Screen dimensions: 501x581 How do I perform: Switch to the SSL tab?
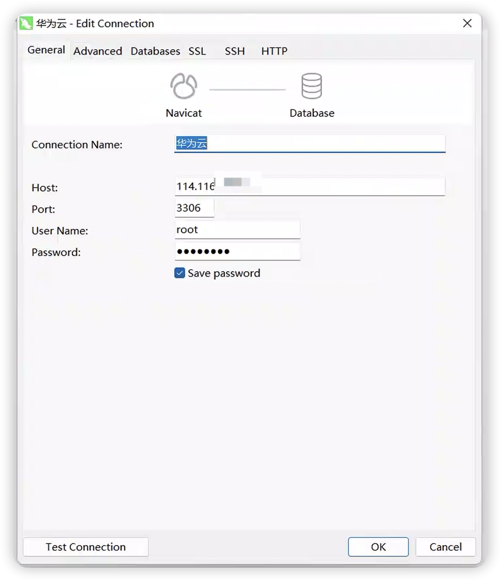tap(197, 51)
